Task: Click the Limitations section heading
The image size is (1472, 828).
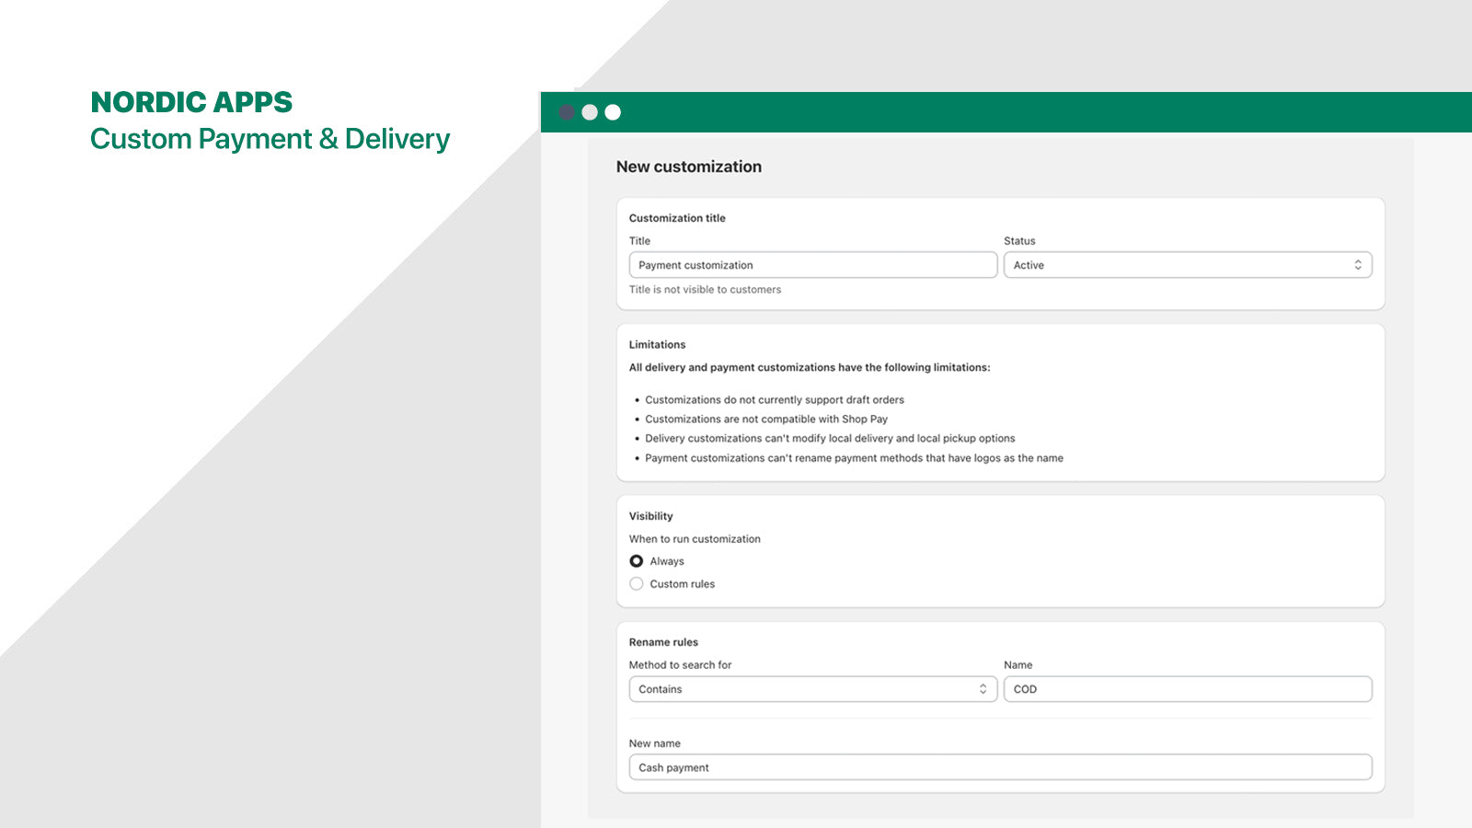Action: coord(657,345)
